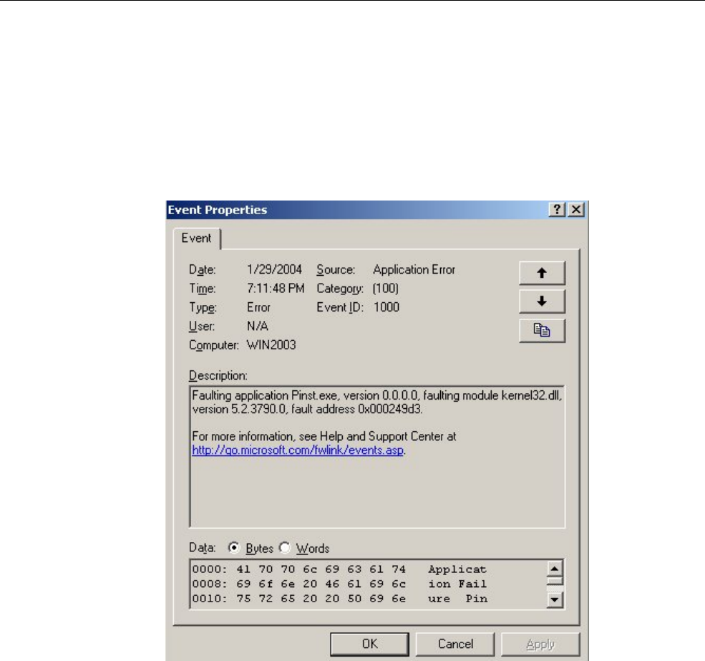The height and width of the screenshot is (661, 705).
Task: Open the go.microsoft.com events link
Action: point(298,450)
